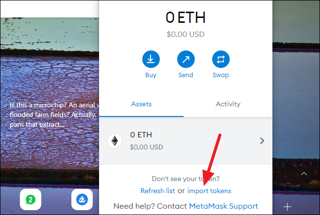This screenshot has height=215, width=320.
Task: Click the import tokens link
Action: 209,191
